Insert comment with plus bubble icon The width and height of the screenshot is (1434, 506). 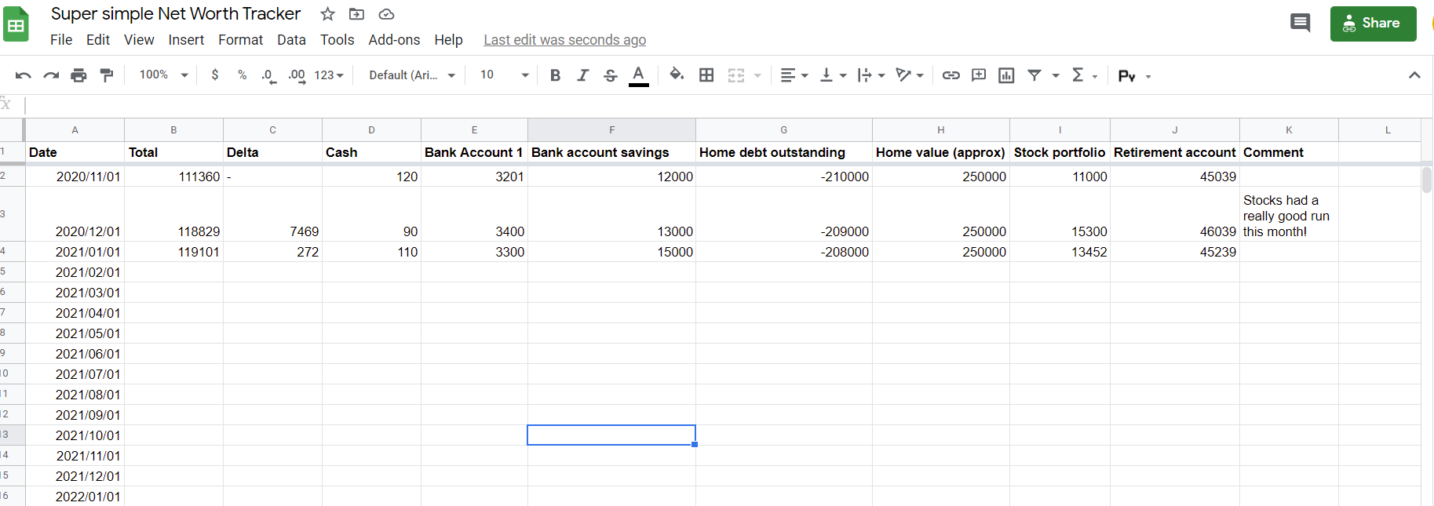coord(979,75)
